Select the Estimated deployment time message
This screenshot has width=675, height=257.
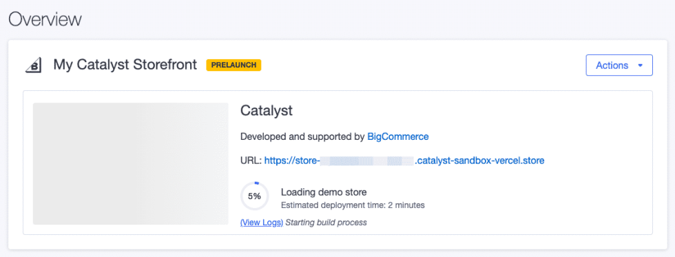point(353,205)
